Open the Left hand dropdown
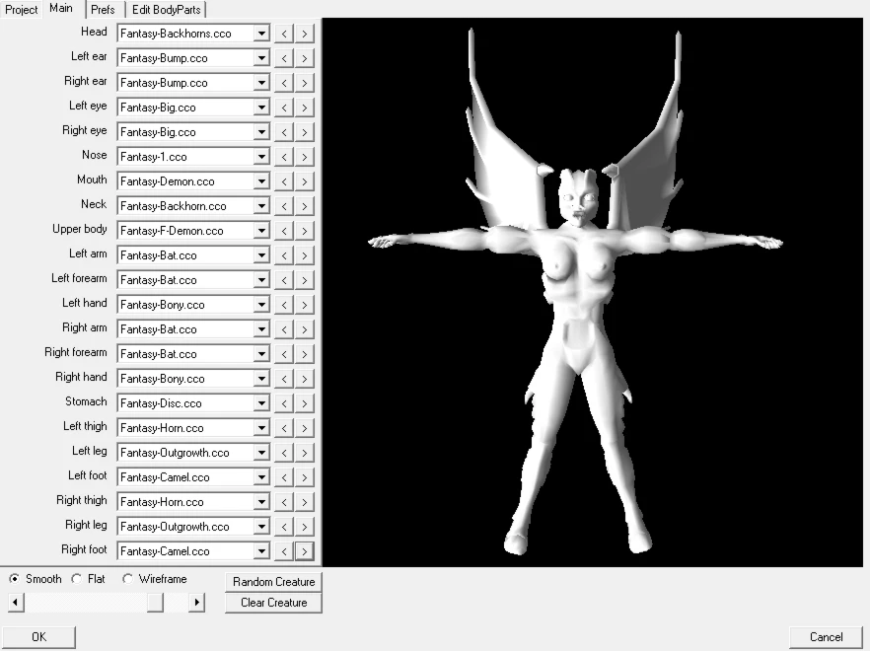This screenshot has height=651, width=870. (261, 305)
